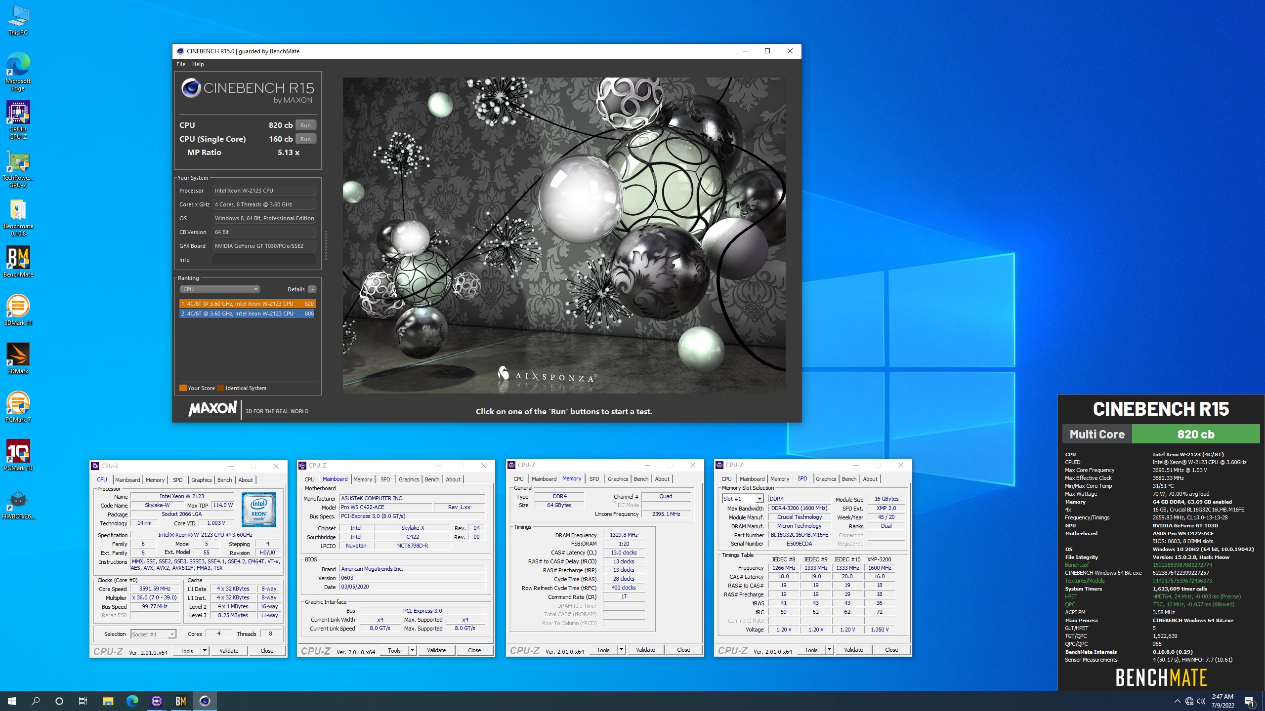Switch to Cinebench taskbar icon

[205, 701]
